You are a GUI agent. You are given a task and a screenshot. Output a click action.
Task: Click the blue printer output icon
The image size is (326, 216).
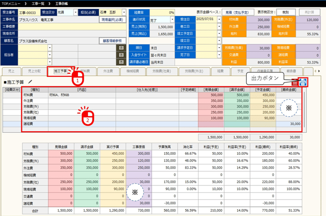[x=303, y=83]
